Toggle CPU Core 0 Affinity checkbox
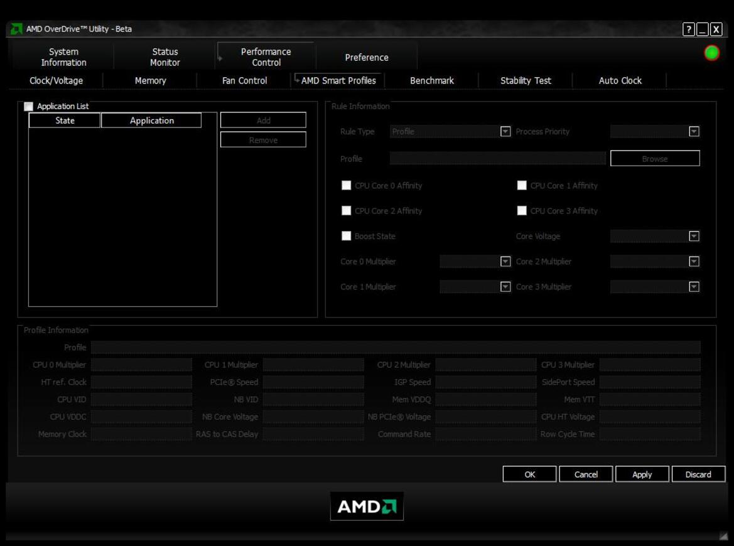 pyautogui.click(x=347, y=185)
